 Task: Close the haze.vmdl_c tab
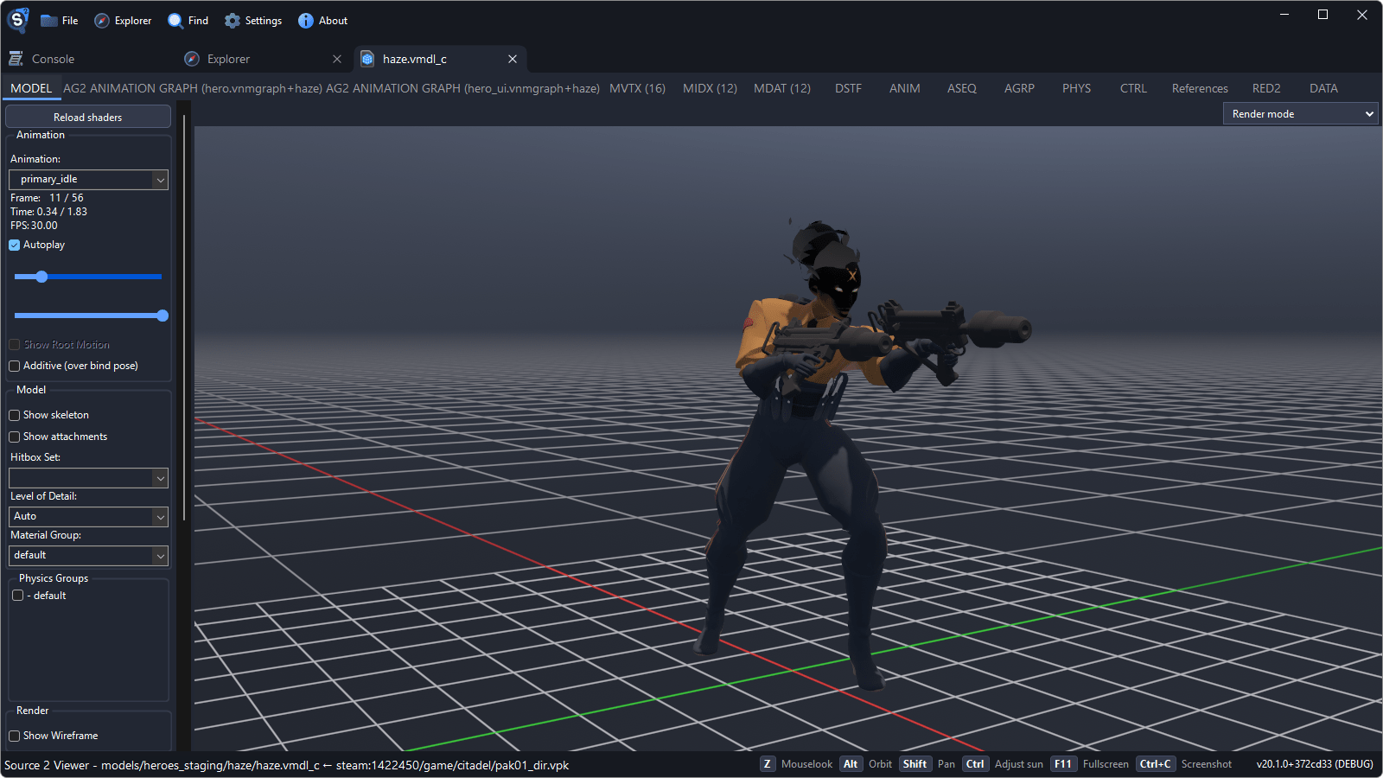513,59
